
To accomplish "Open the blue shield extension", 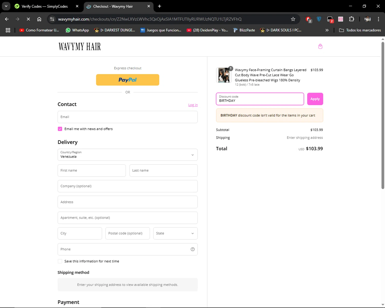I will [319, 19].
